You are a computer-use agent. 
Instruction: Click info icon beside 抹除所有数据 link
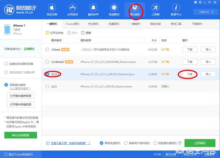[x=48, y=143]
